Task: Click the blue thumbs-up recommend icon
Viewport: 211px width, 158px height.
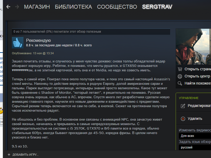Action: 18,43
